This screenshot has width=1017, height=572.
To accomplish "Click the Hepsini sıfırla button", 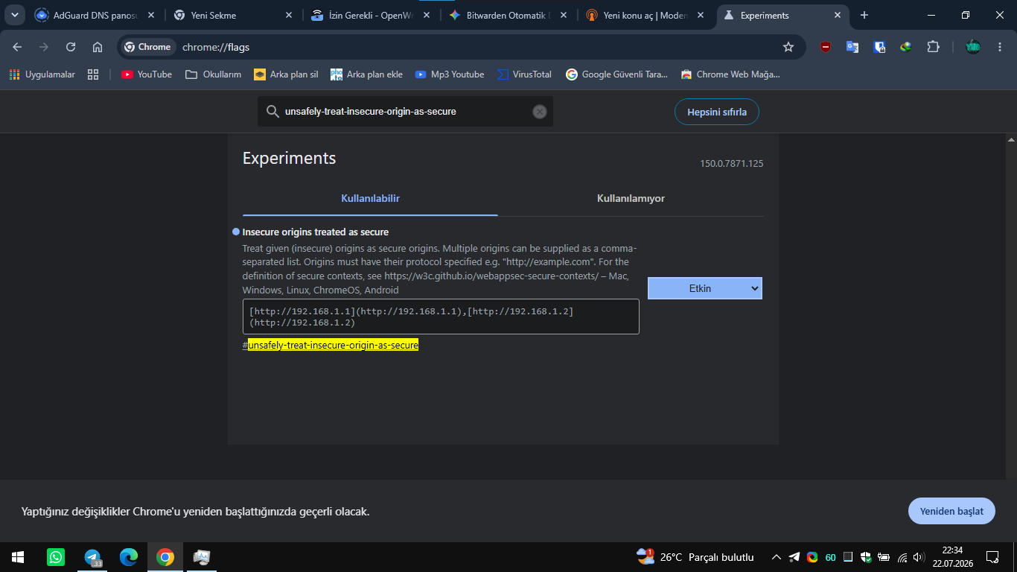I will click(717, 112).
